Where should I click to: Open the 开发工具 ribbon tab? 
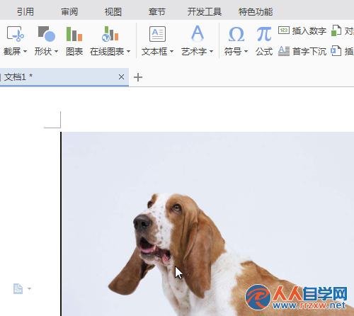pyautogui.click(x=205, y=11)
